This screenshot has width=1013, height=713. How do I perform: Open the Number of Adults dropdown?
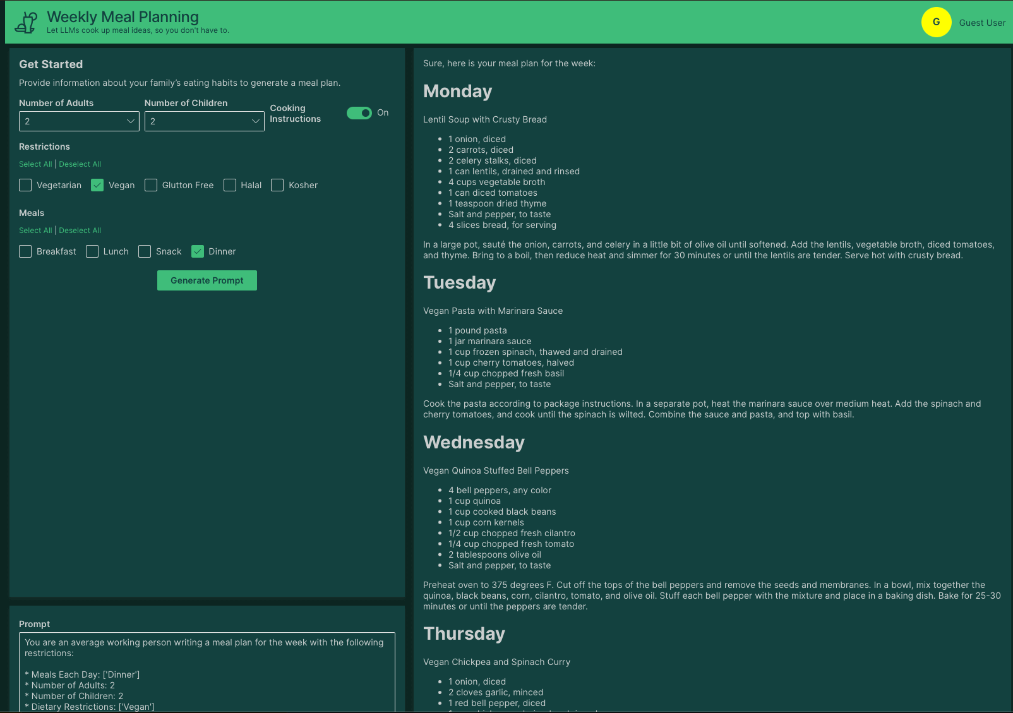pos(79,121)
